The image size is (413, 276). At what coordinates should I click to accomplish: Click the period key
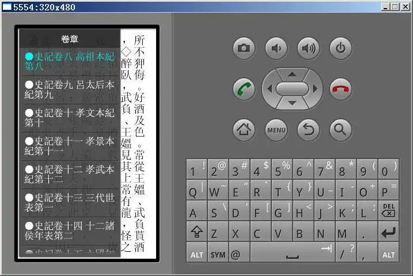(367, 232)
